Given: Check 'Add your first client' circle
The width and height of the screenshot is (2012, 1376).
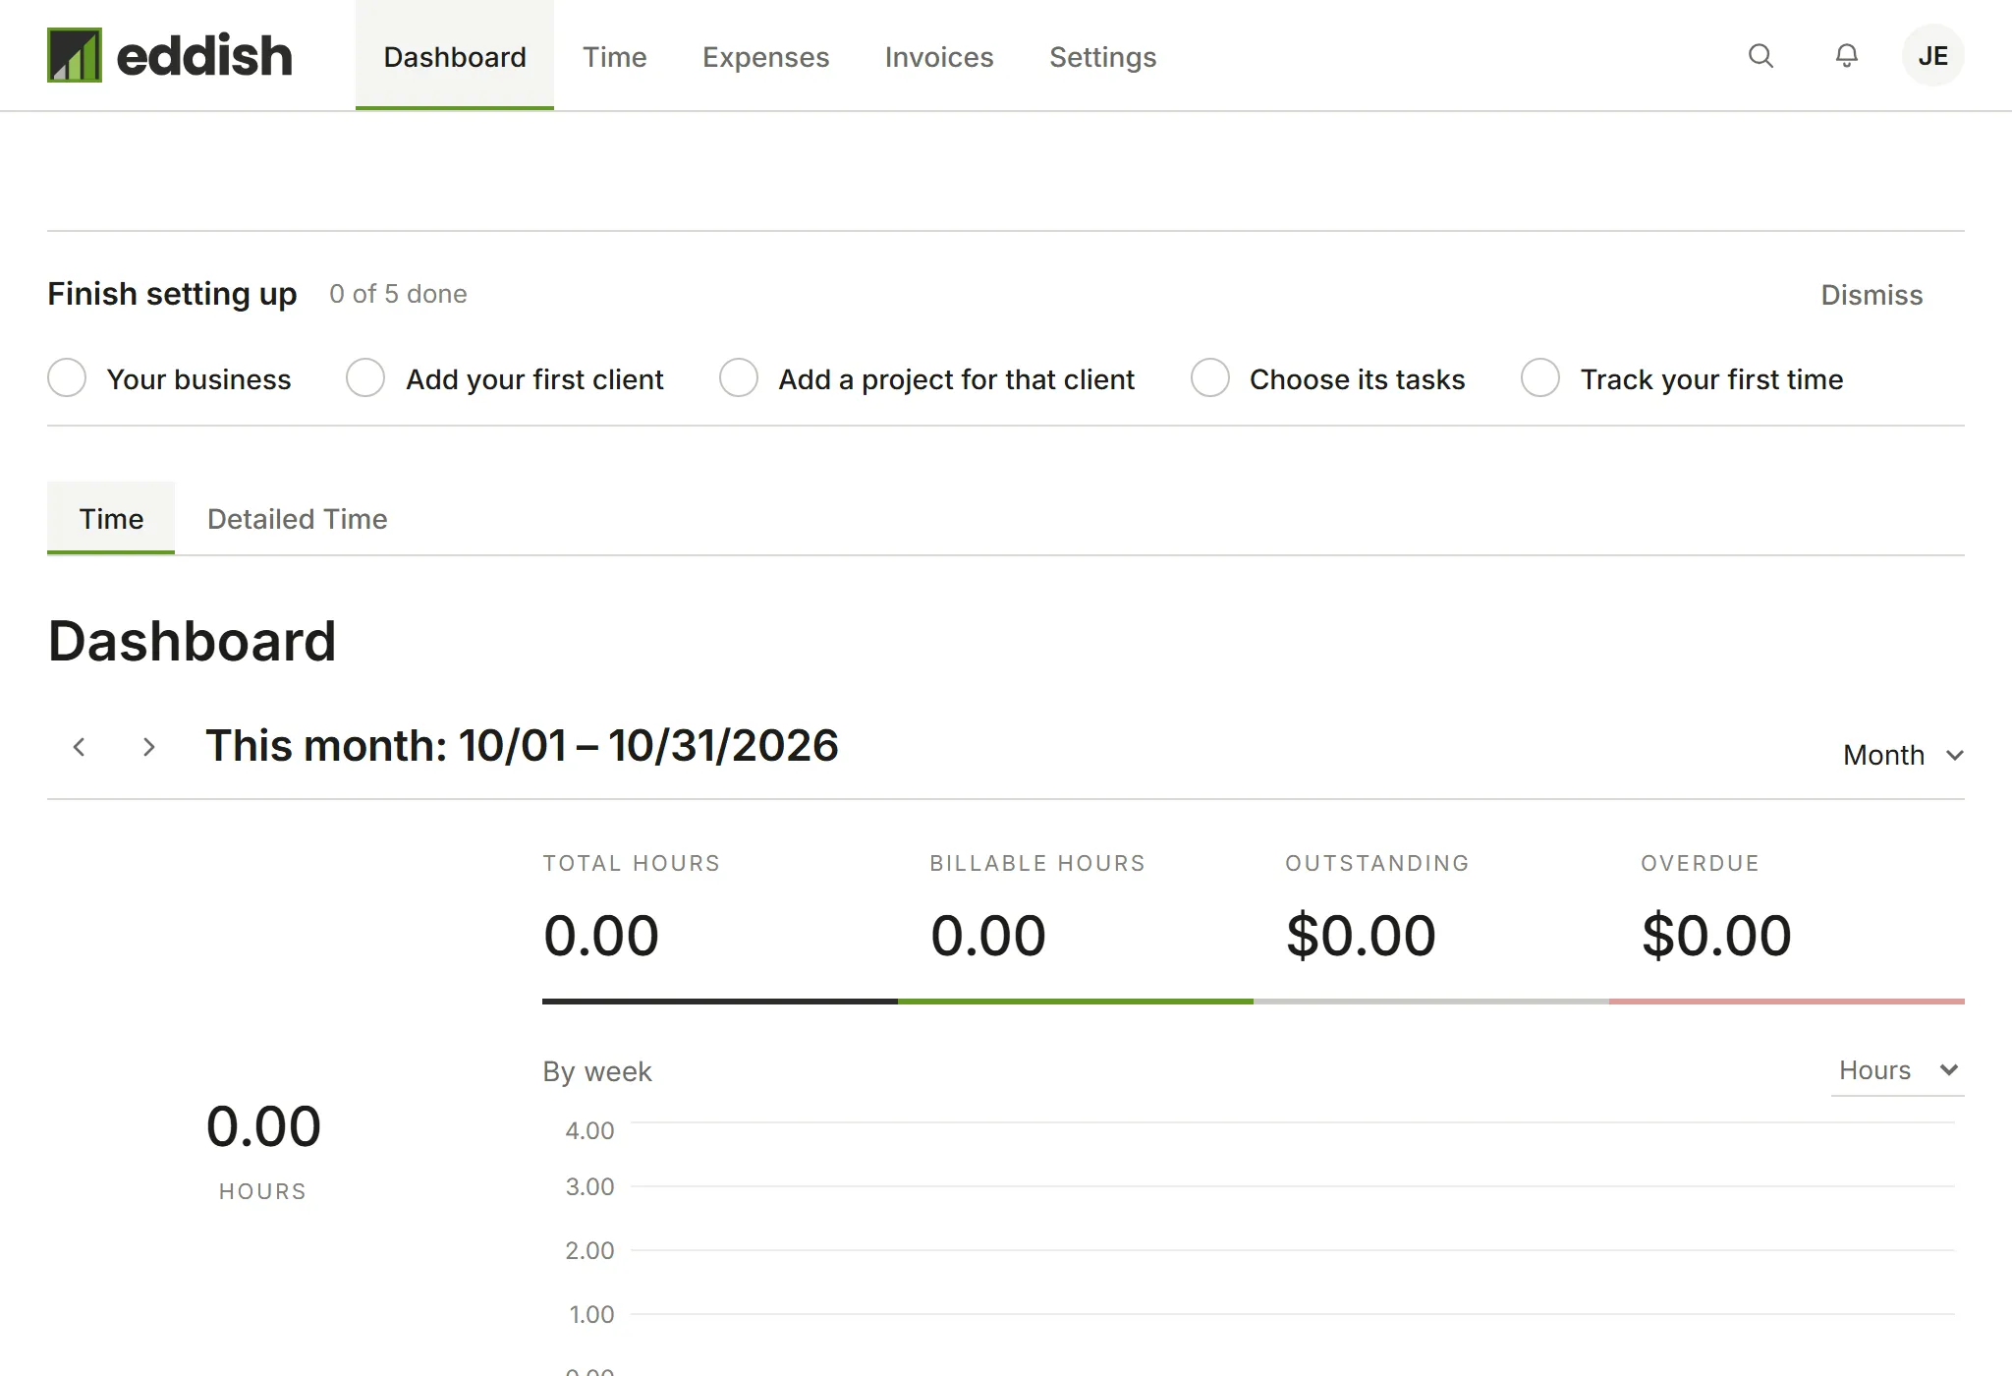Looking at the screenshot, I should (x=365, y=378).
